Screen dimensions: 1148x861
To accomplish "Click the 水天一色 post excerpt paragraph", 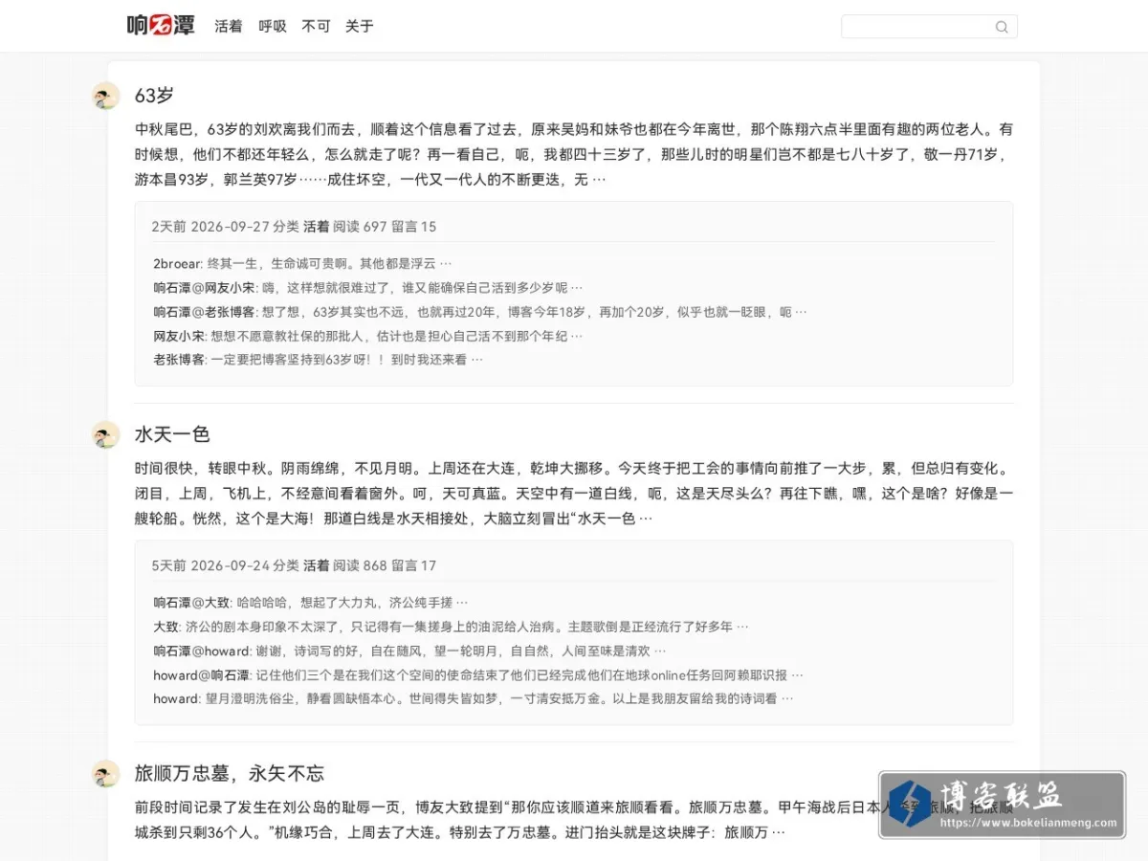I will 574,494.
